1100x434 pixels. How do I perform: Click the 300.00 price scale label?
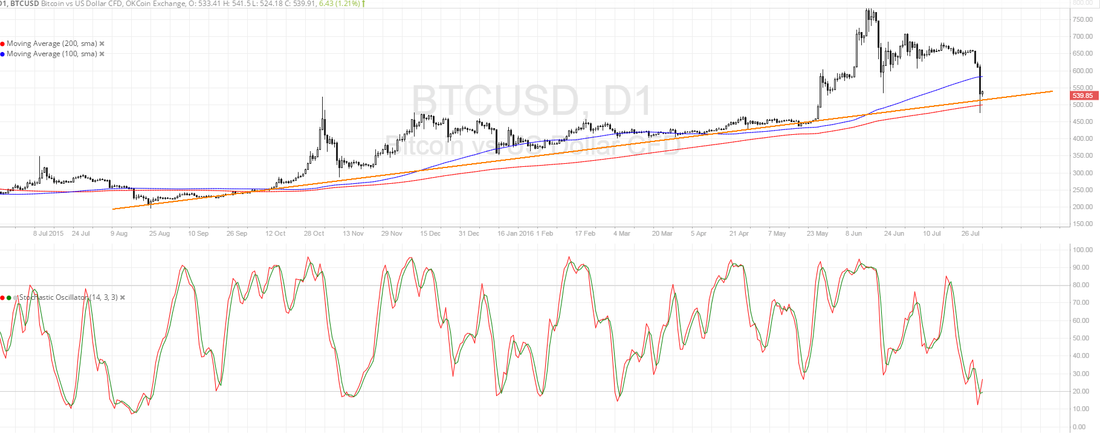1082,173
